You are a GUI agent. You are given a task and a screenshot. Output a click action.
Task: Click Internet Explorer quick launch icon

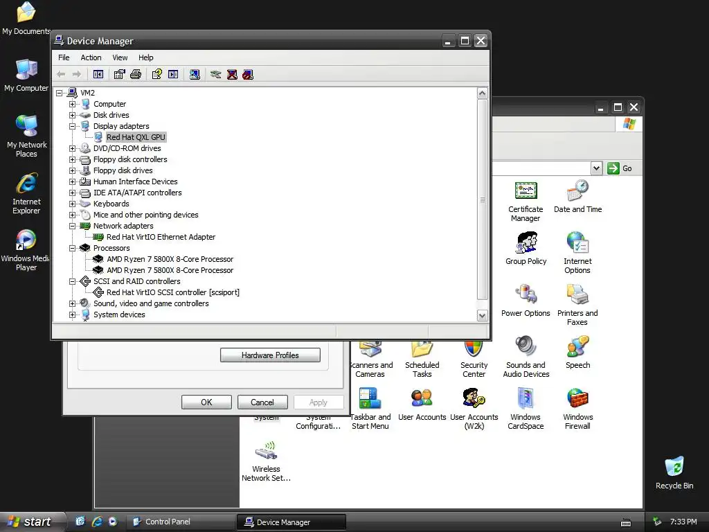(x=97, y=522)
